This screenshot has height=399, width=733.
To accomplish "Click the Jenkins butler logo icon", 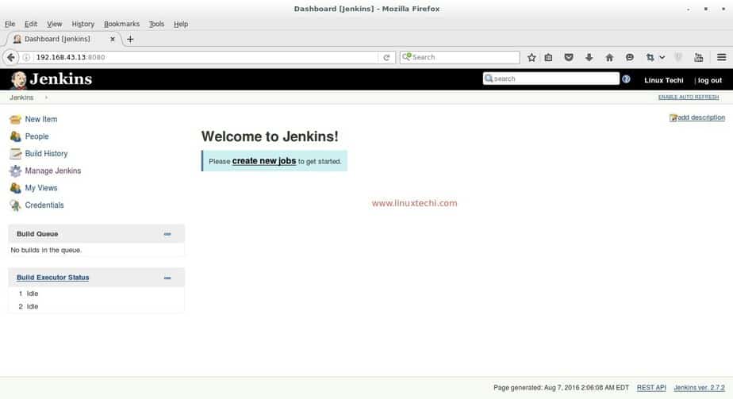I will coord(19,79).
